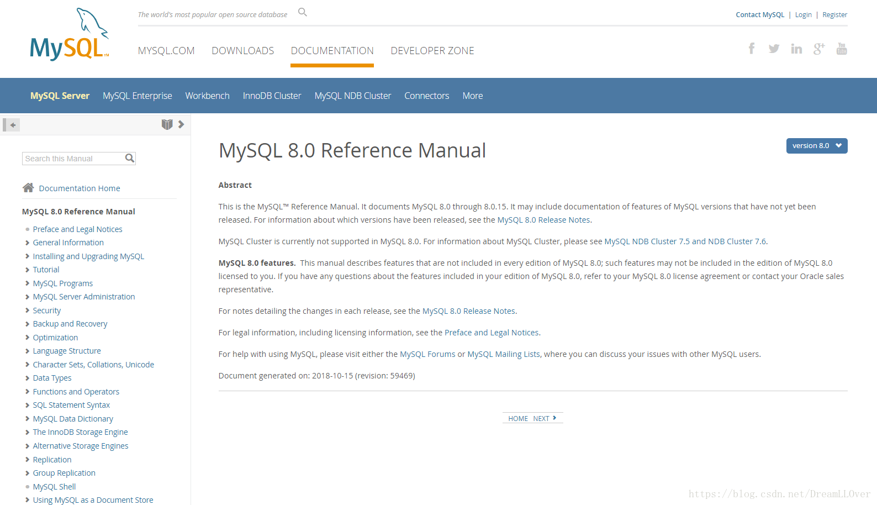Expand the Optimization section chevron
The width and height of the screenshot is (877, 505).
click(27, 338)
